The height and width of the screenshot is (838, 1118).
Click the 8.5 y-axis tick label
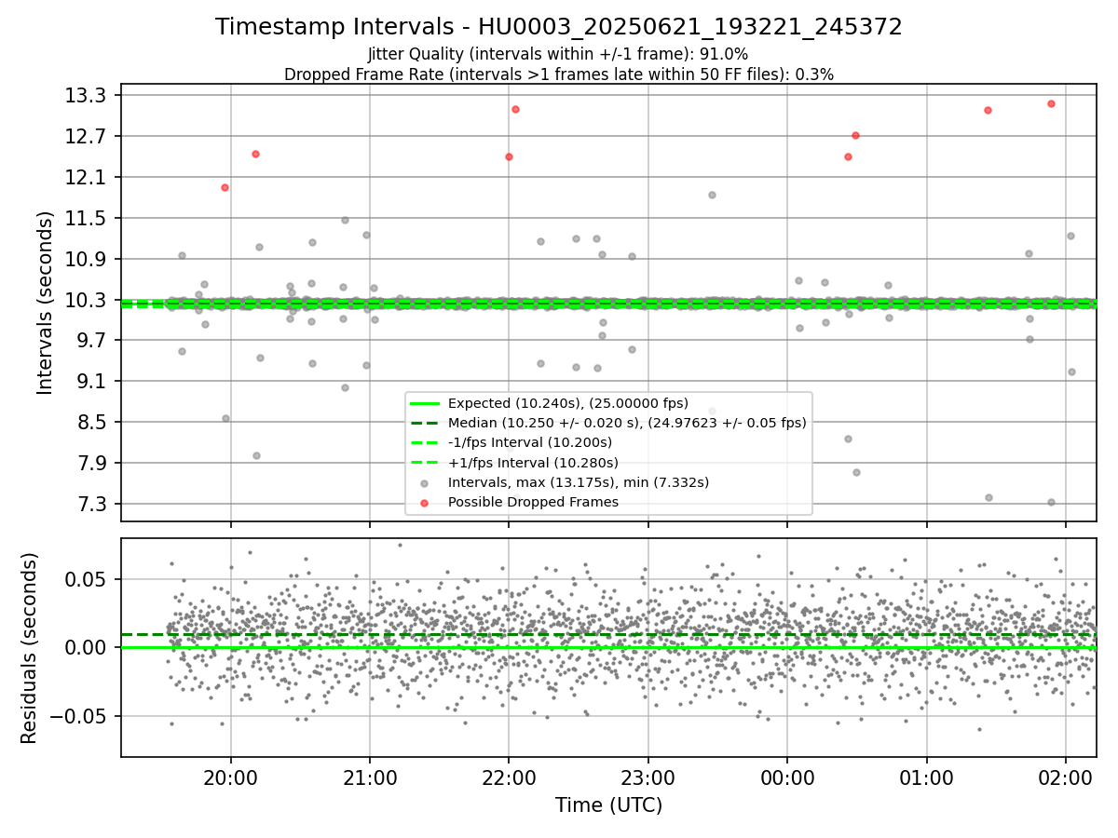pyautogui.click(x=92, y=423)
